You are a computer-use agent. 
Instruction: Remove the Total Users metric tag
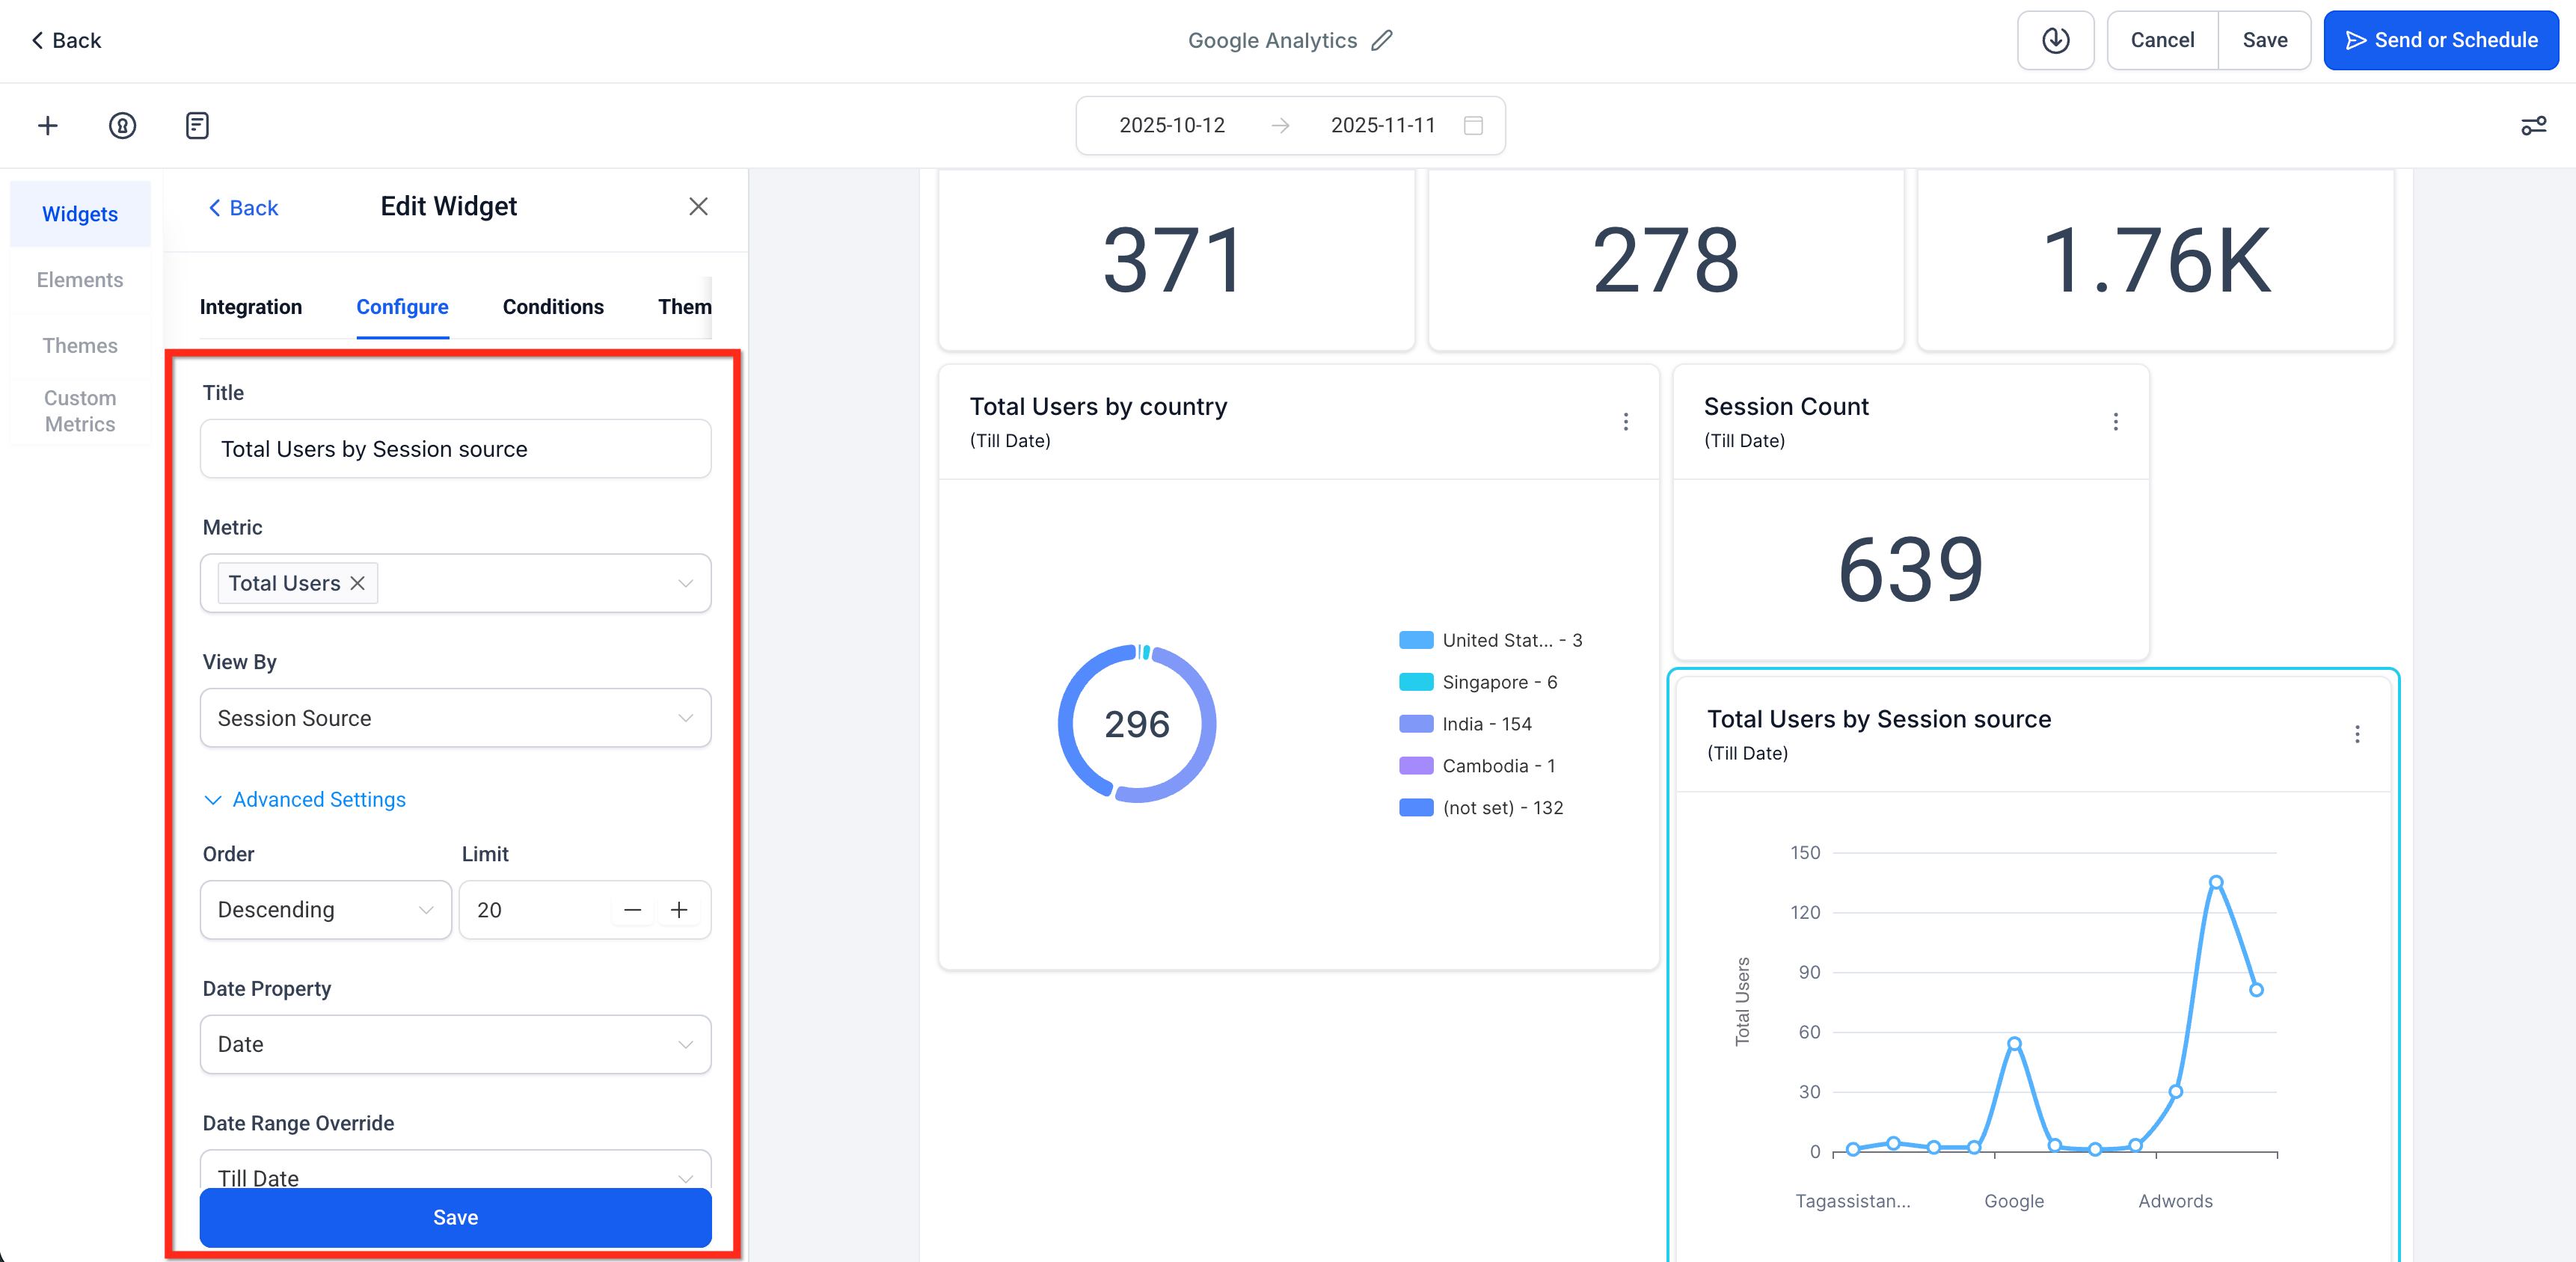[x=358, y=584]
